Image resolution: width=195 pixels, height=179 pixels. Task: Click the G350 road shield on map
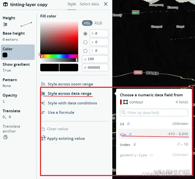coord(138,72)
